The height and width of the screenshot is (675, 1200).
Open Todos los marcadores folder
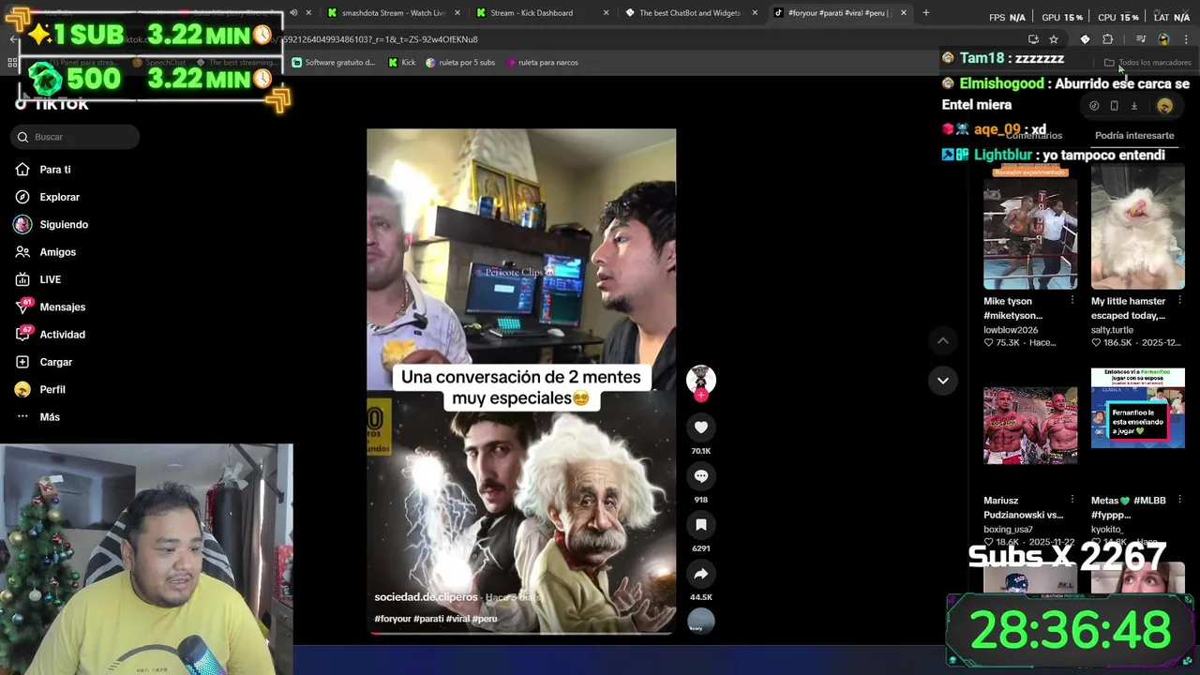(x=1147, y=63)
